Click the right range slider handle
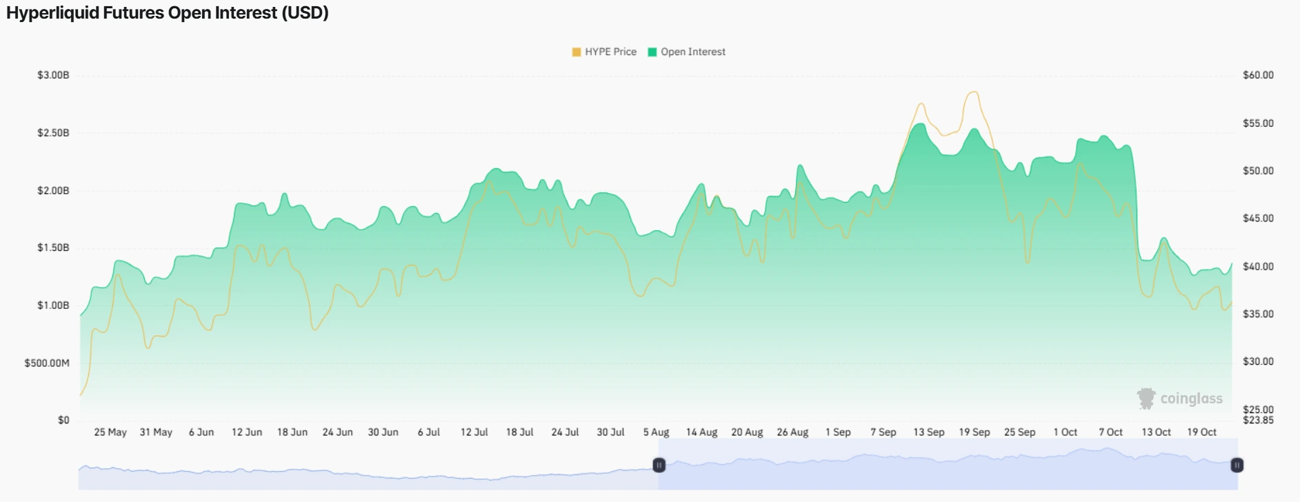 point(1237,465)
